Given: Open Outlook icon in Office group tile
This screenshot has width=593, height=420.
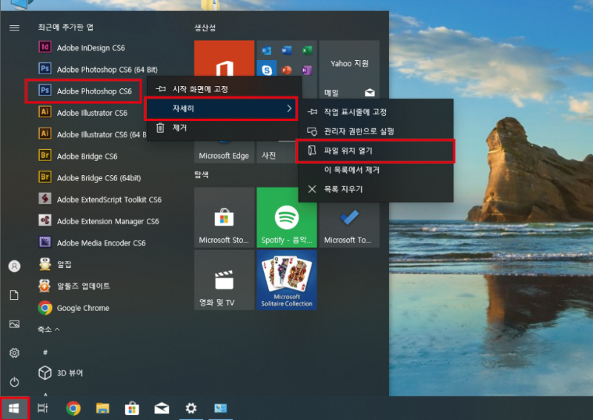Looking at the screenshot, I should coord(267,50).
